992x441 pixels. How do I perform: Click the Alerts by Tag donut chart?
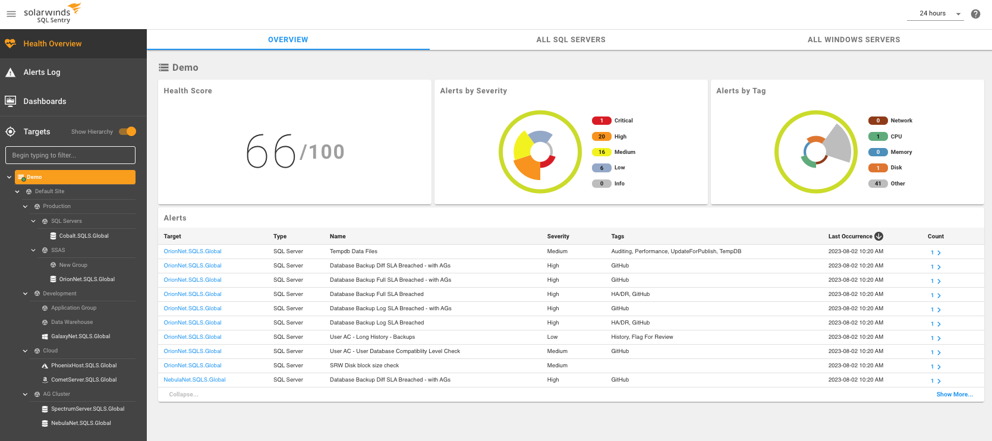pos(816,152)
